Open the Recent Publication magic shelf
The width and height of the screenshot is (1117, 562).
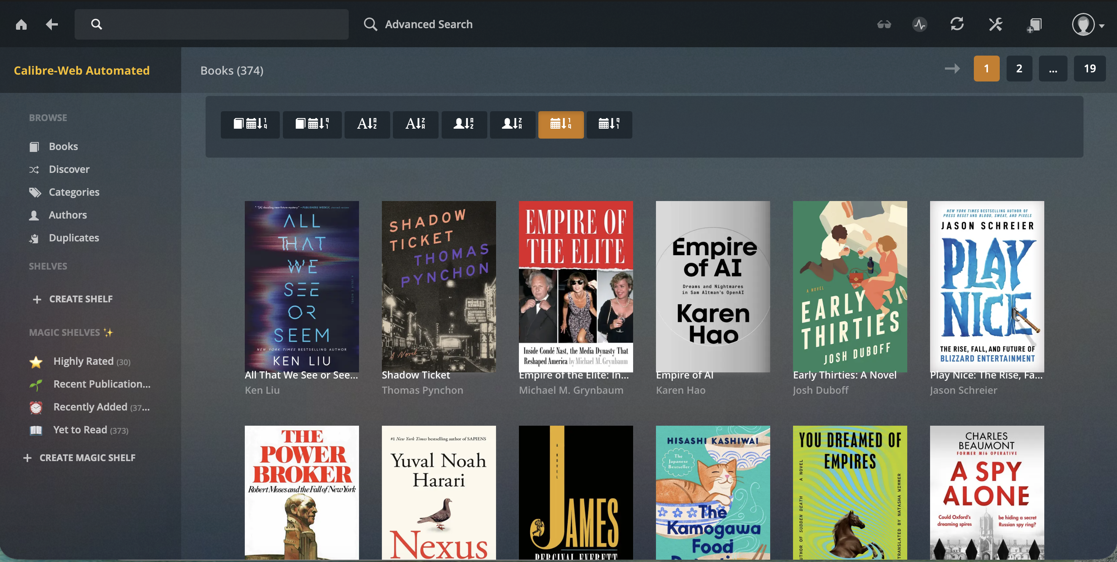[102, 384]
